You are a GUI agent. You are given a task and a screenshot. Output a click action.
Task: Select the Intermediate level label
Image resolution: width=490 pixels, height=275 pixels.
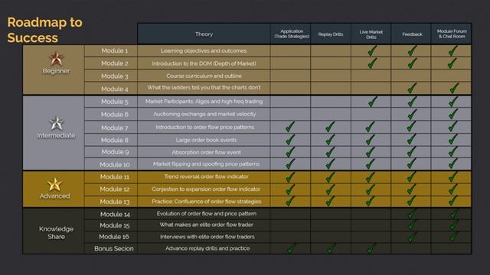56,136
